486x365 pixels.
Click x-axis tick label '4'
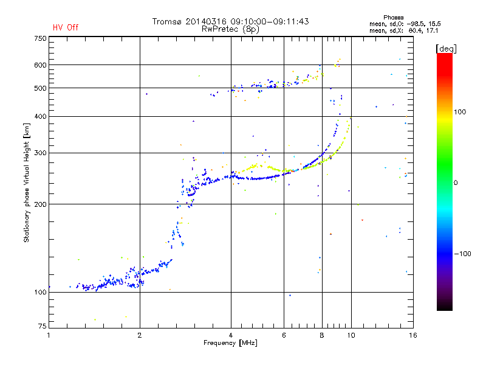coord(231,335)
